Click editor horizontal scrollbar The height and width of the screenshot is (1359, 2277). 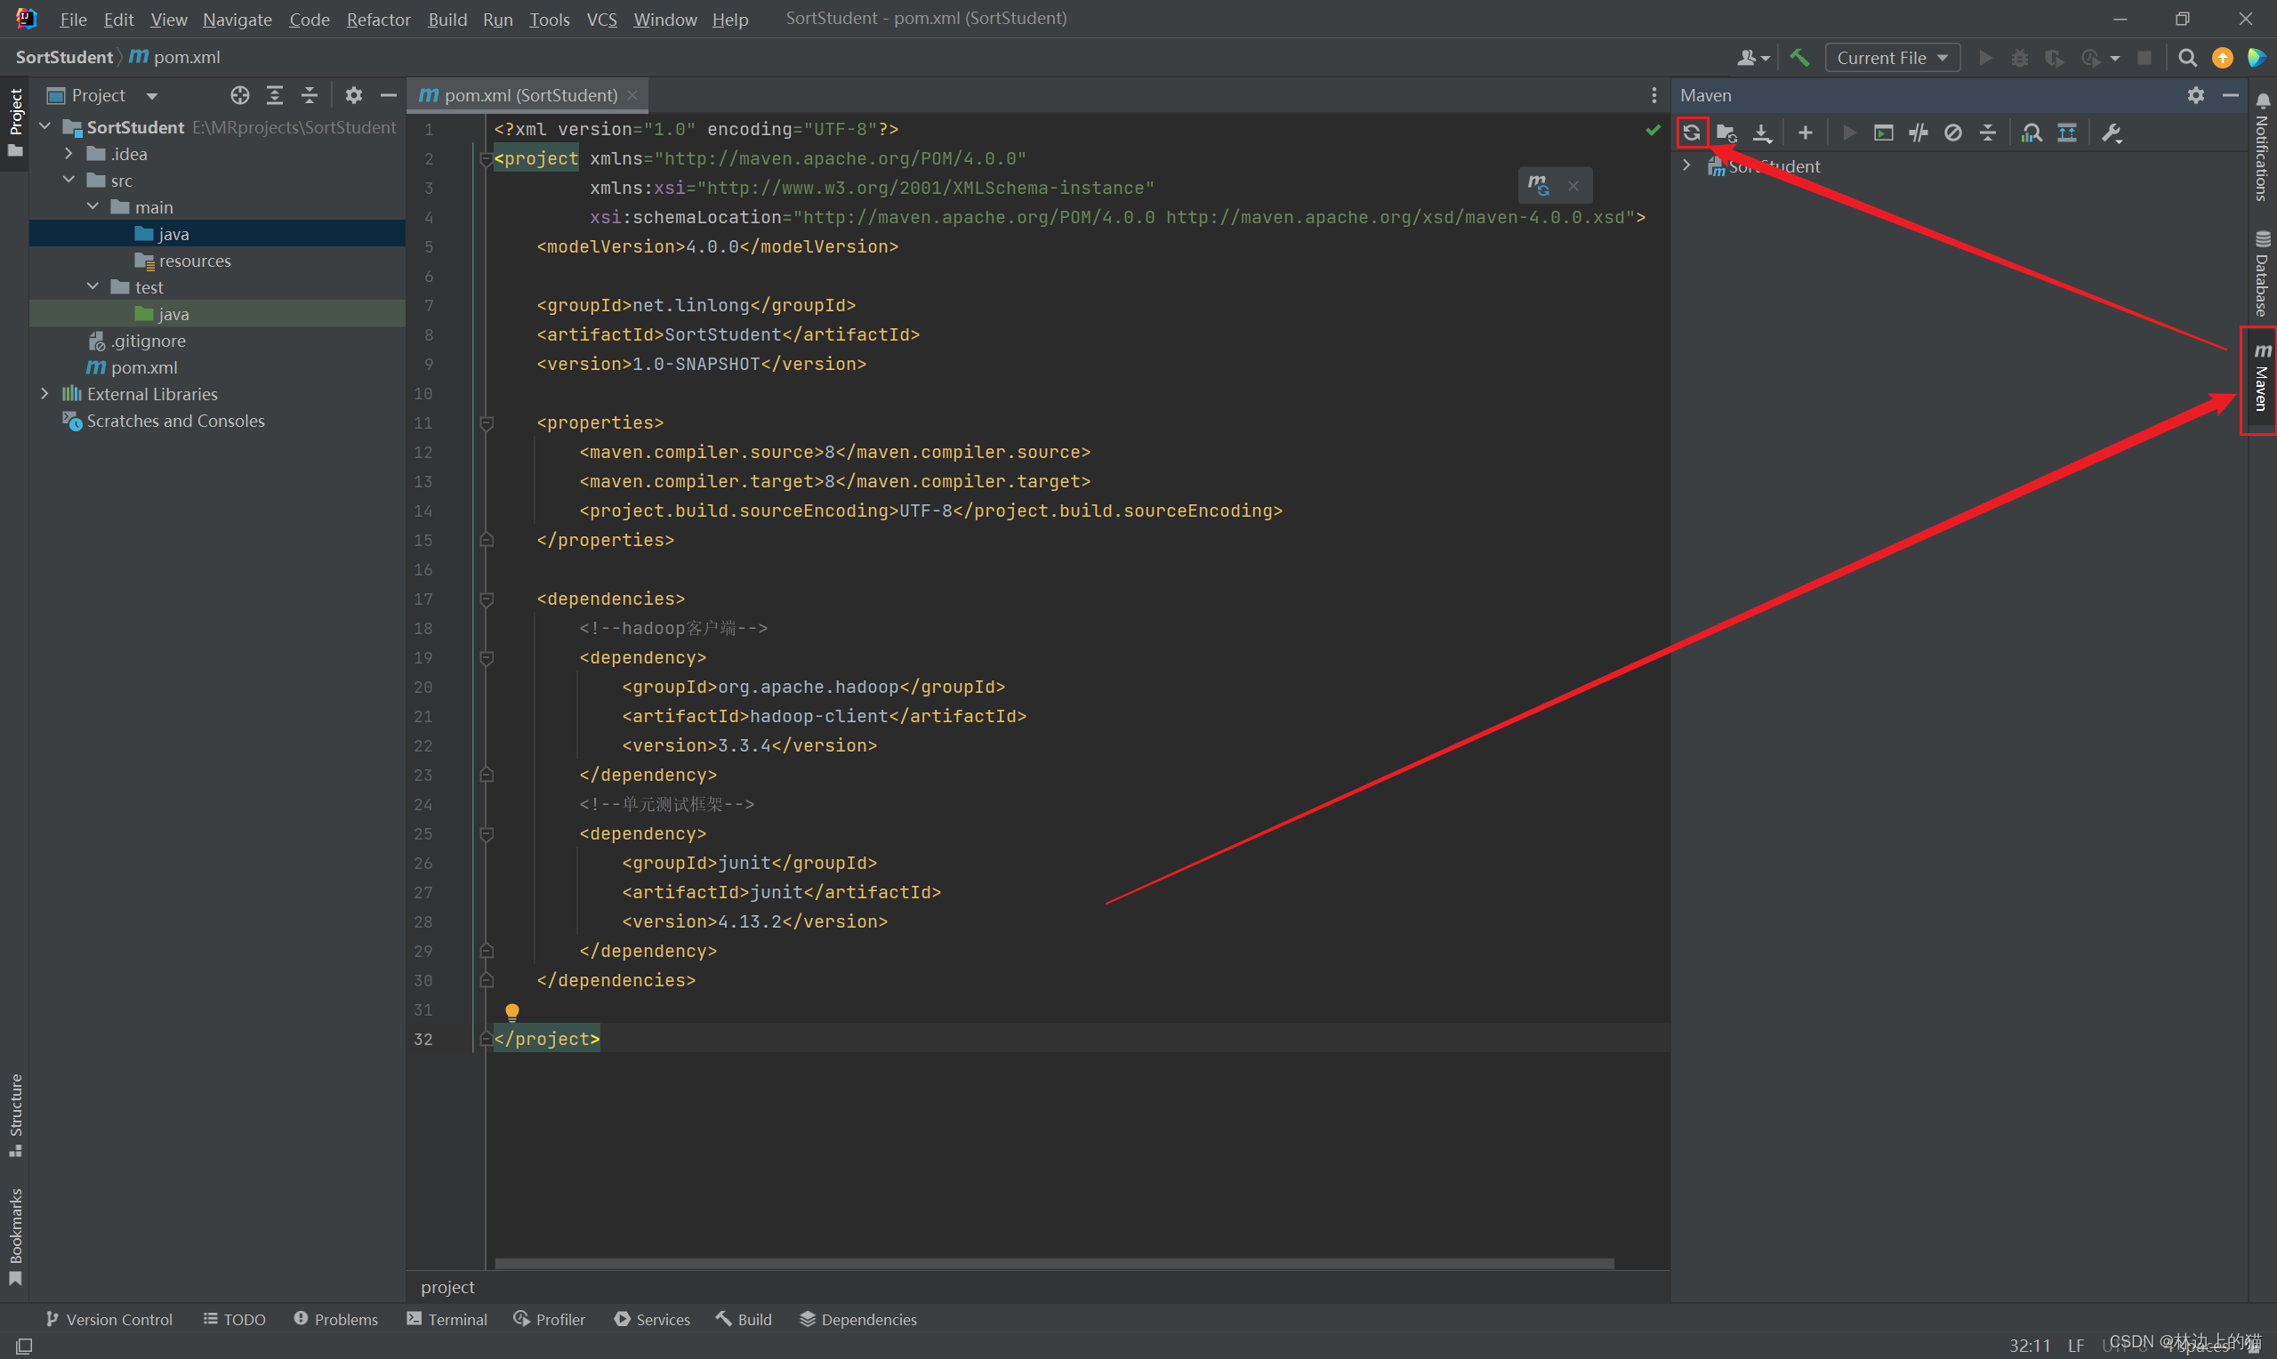[x=1053, y=1264]
